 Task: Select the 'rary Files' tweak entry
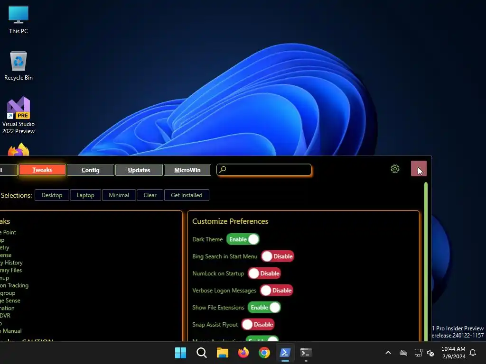click(11, 270)
